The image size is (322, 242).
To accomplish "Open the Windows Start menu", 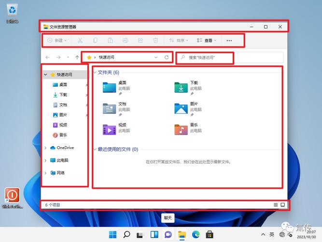I will [112, 235].
